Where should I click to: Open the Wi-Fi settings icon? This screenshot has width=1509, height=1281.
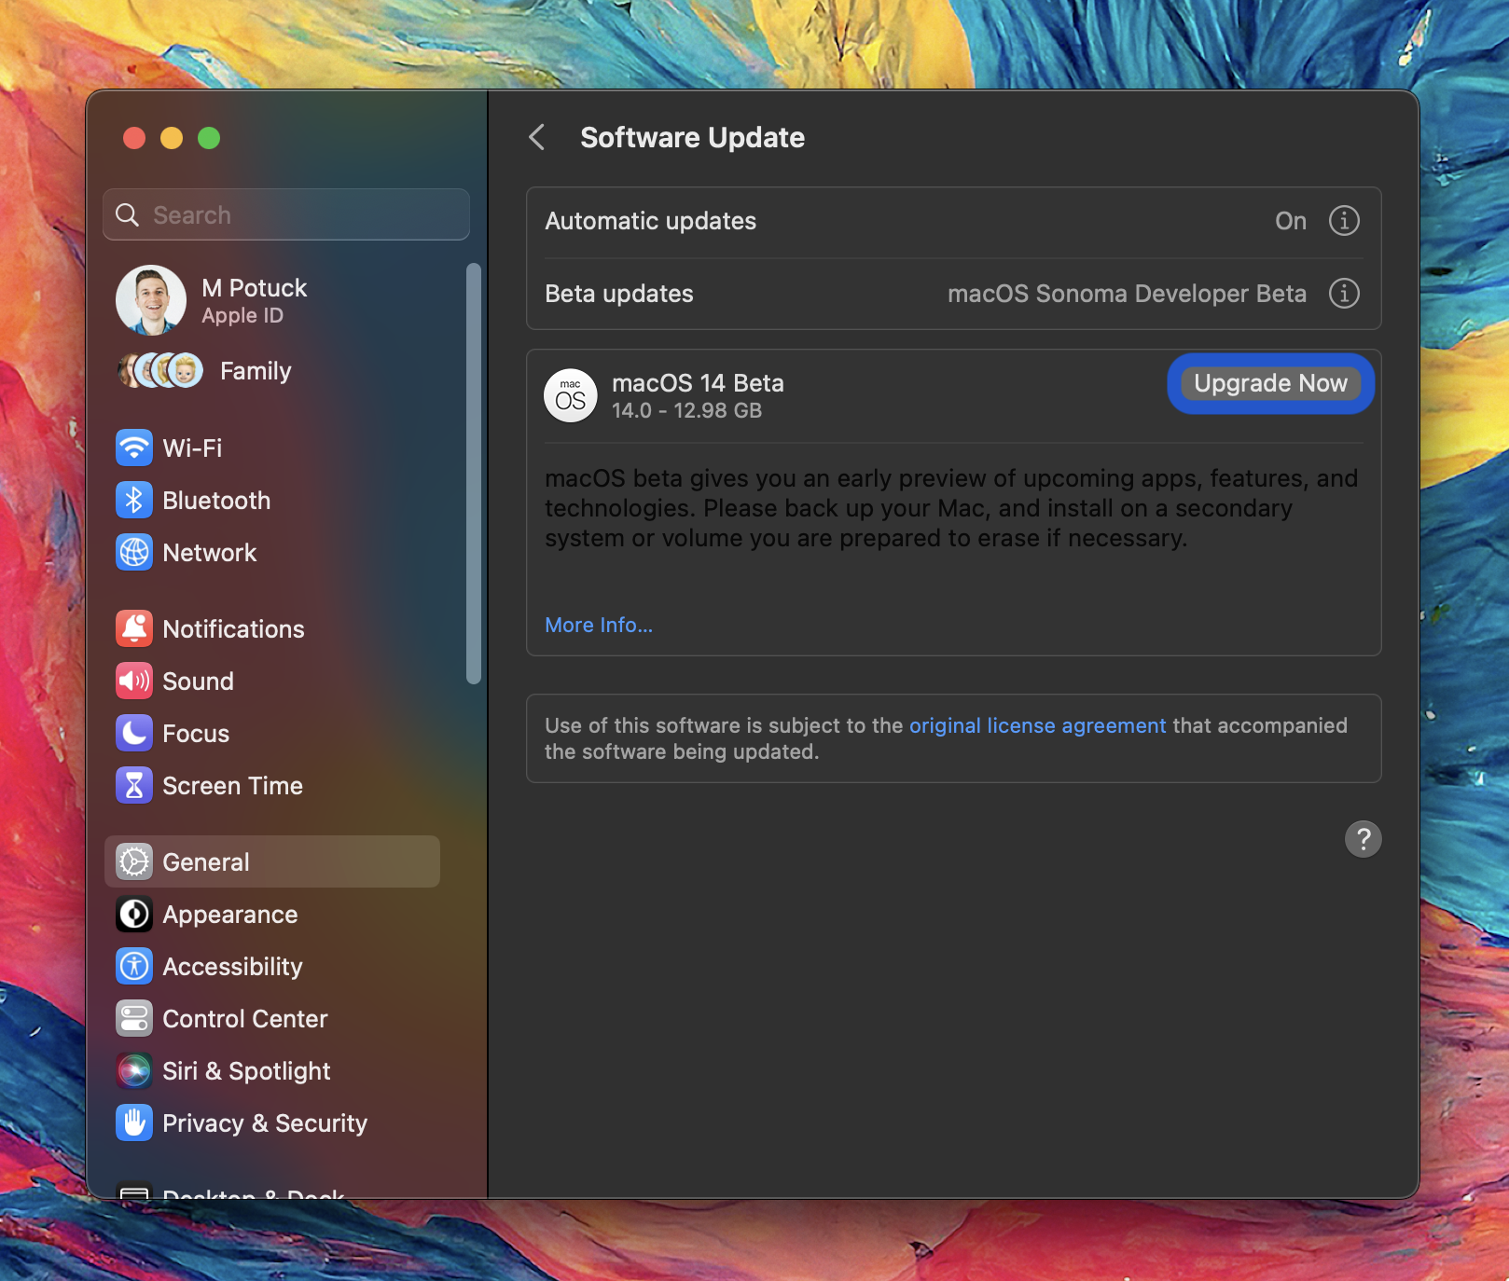pos(134,448)
